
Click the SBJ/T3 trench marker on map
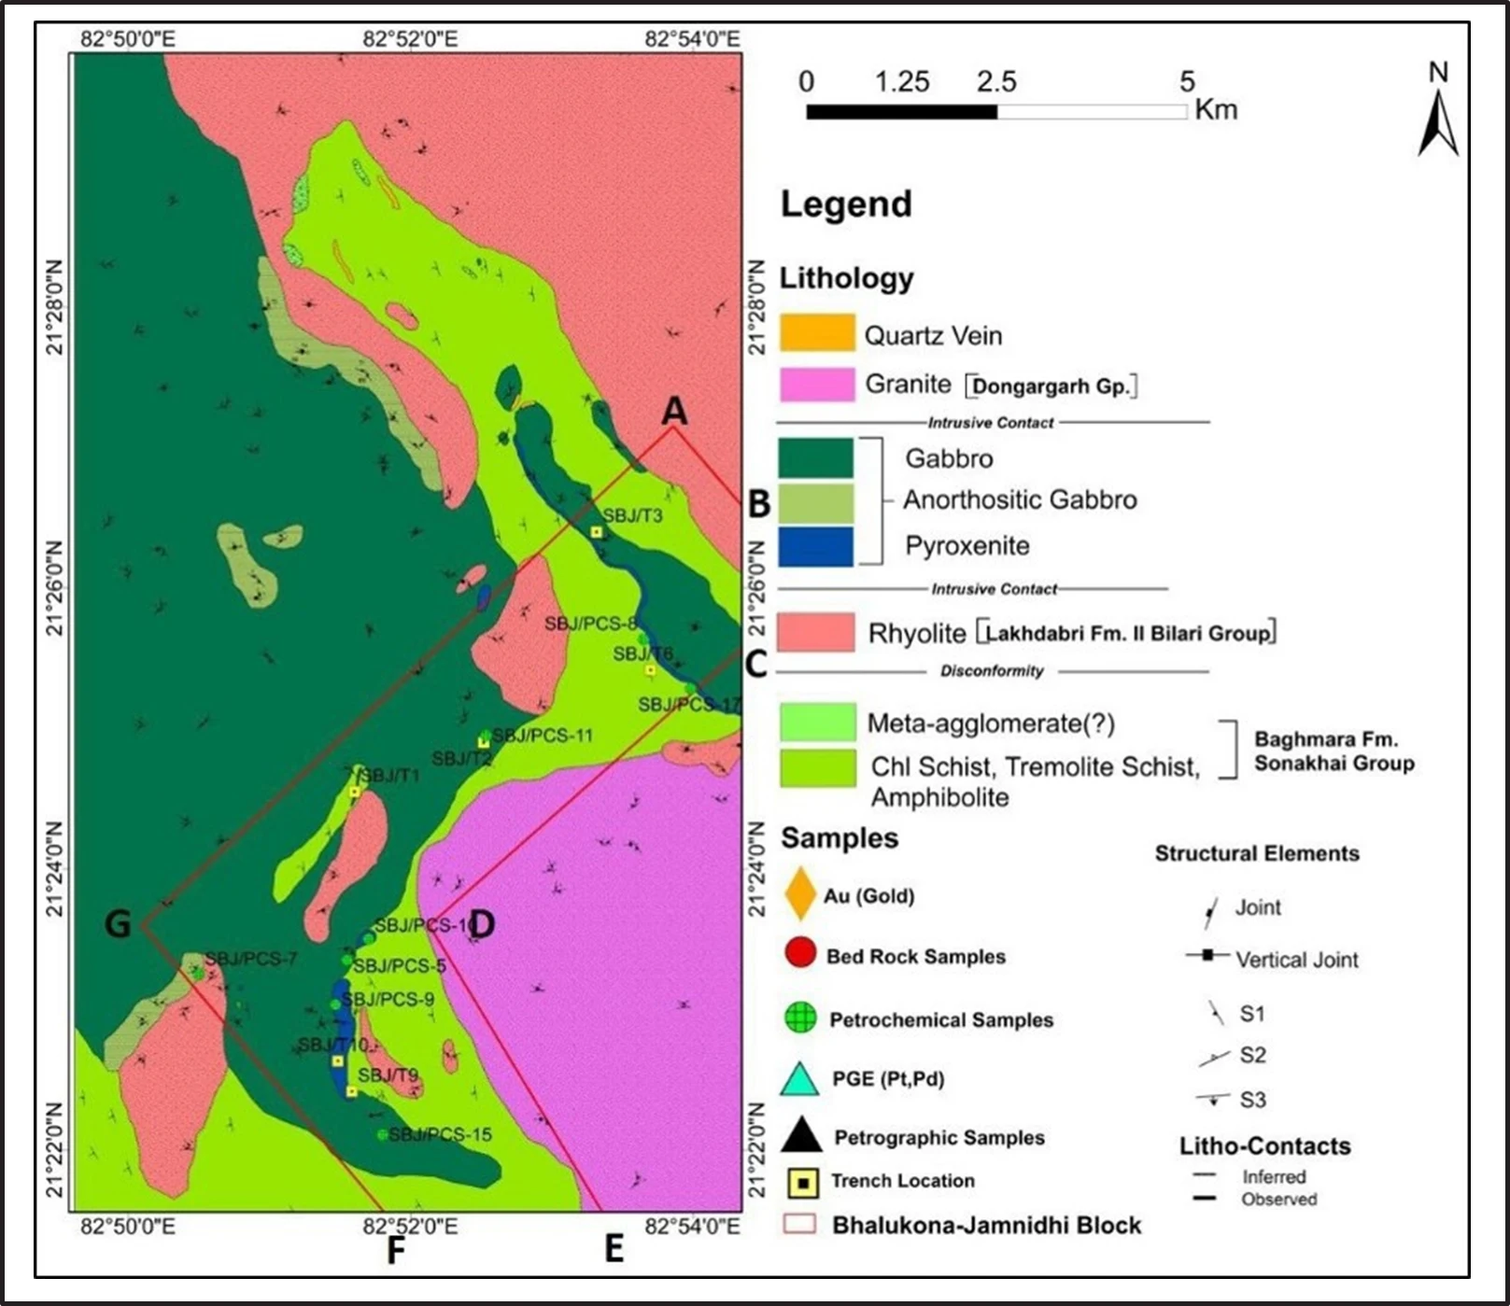click(x=596, y=532)
